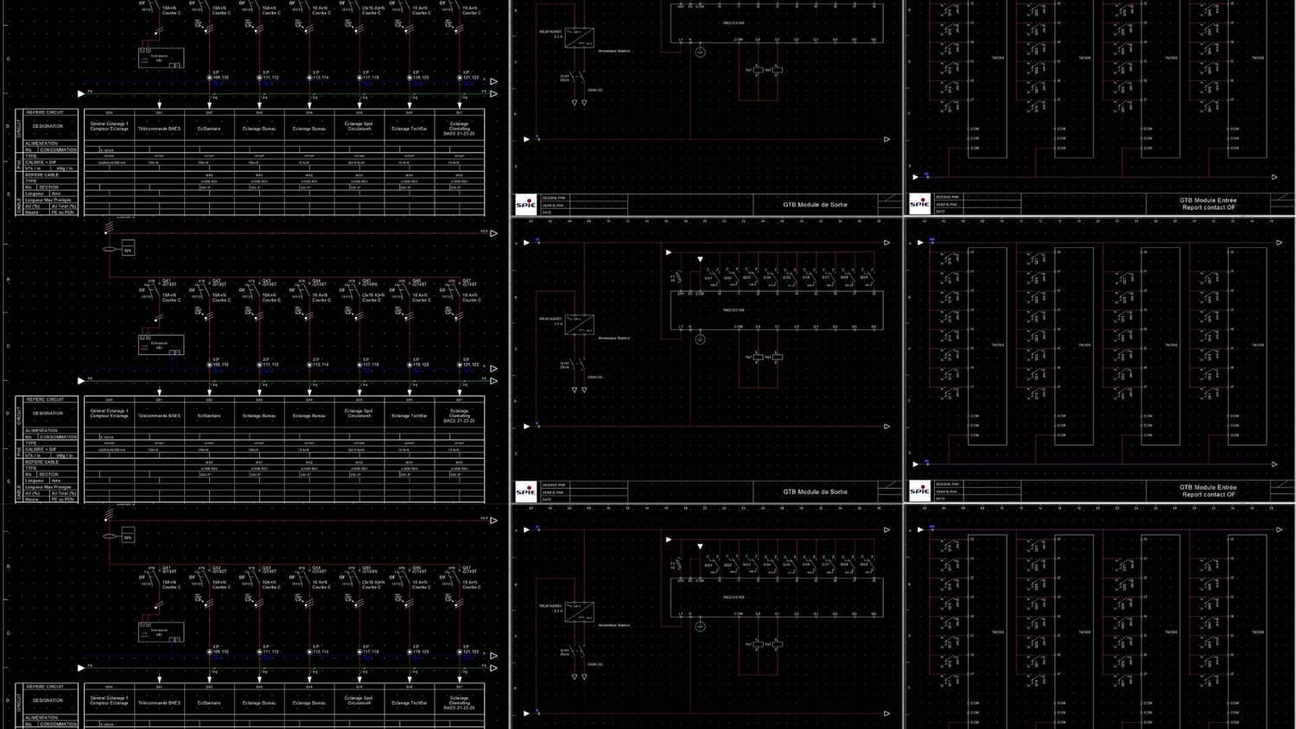Click the lower 'GTB Module Entrée Report contact OF' title
The height and width of the screenshot is (729, 1296).
click(1208, 491)
